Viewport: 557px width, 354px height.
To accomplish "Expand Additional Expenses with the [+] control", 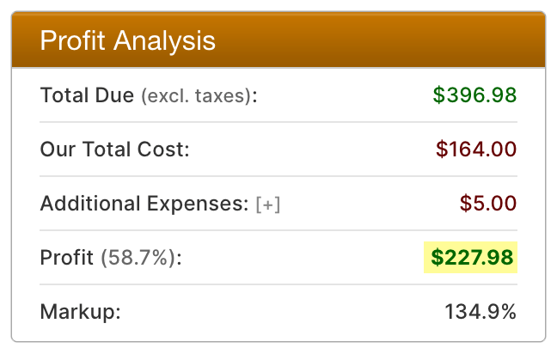I will pyautogui.click(x=268, y=204).
